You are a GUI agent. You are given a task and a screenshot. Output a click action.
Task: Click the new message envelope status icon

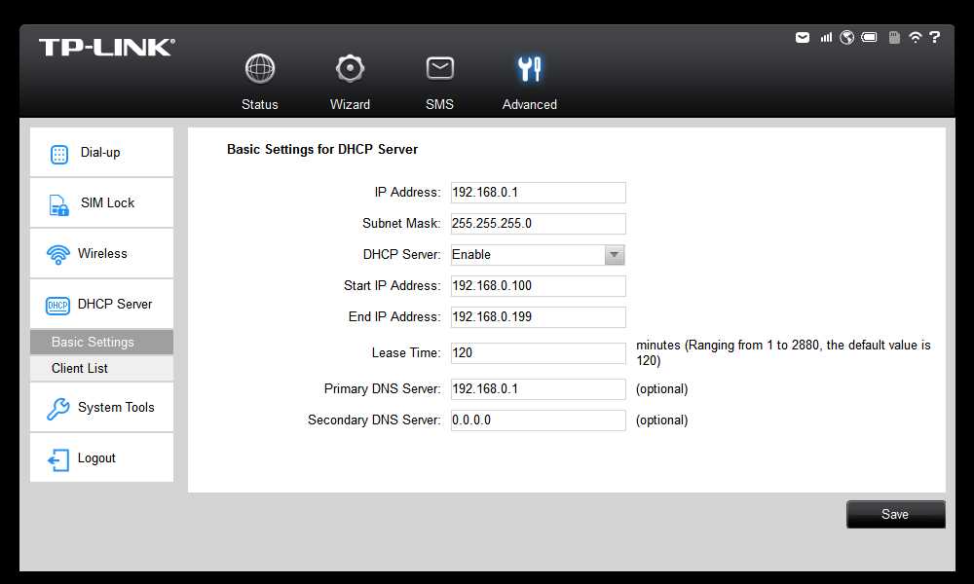pyautogui.click(x=803, y=37)
